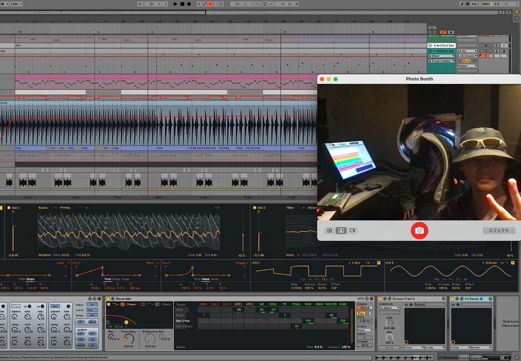Click the Osc 2 level slider

tap(259, 233)
